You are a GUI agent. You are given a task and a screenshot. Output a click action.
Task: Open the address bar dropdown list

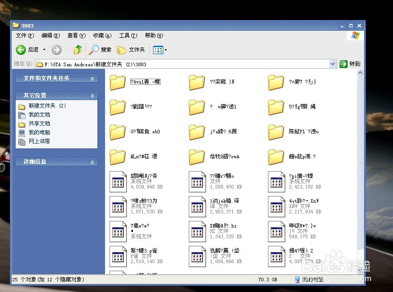click(x=332, y=64)
